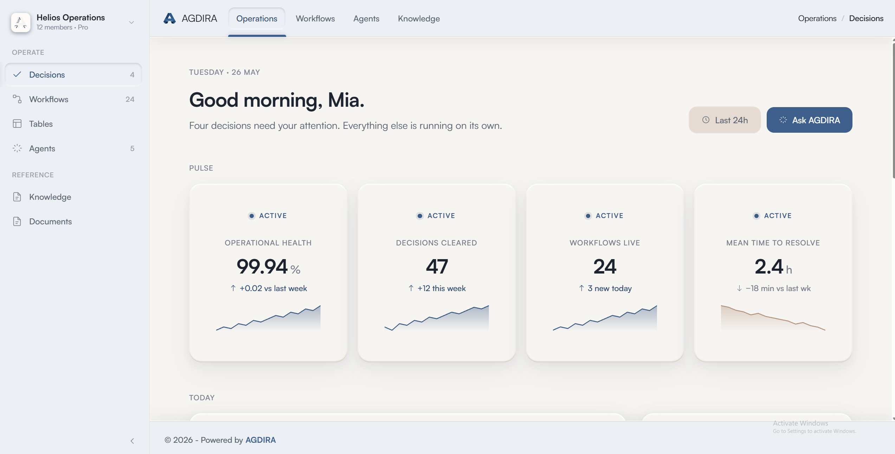
Task: Click the AGDIRA link in the footer
Action: point(260,440)
